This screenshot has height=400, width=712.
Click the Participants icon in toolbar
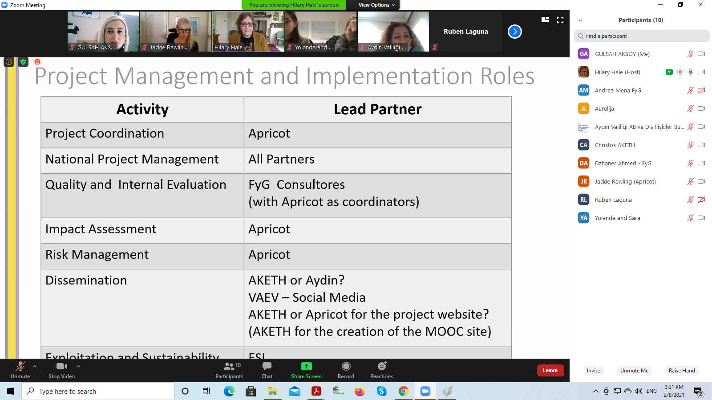click(229, 366)
